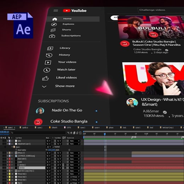Click the motion blur icon in timeline

pyautogui.click(x=77, y=133)
